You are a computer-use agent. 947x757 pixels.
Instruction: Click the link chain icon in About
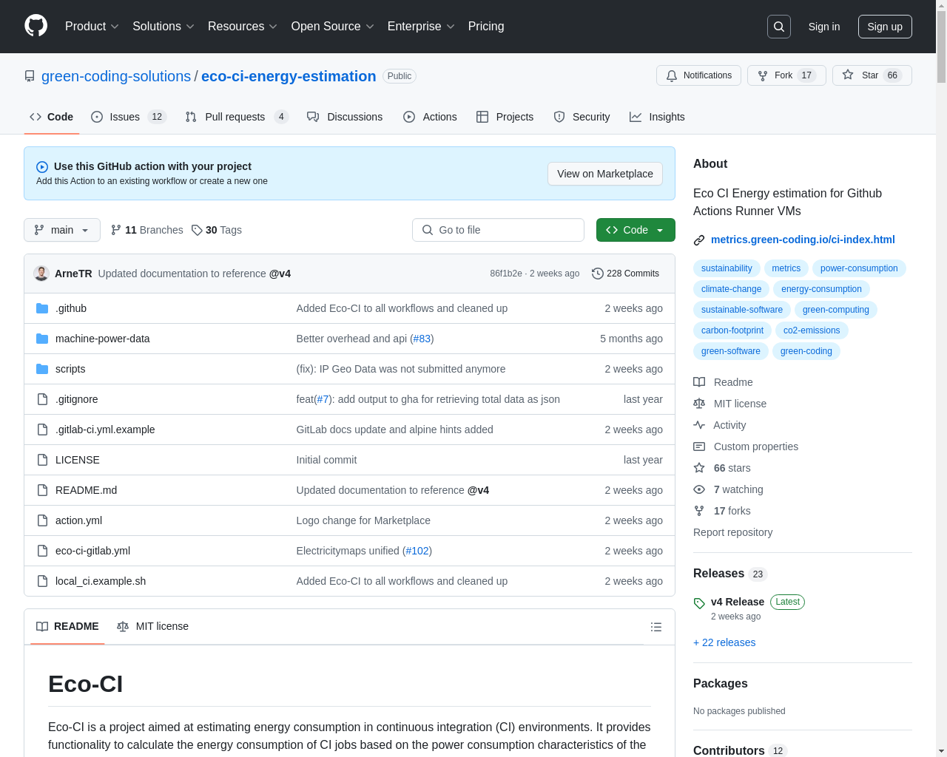tap(699, 240)
